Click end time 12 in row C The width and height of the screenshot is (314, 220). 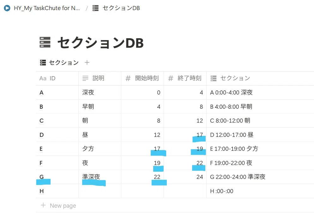200,121
